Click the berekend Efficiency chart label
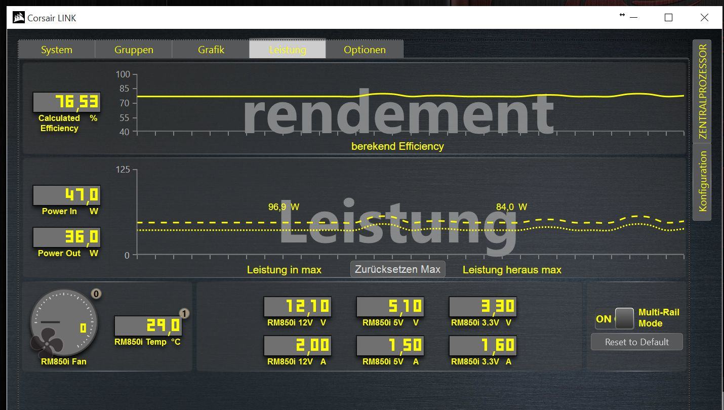 tap(397, 146)
